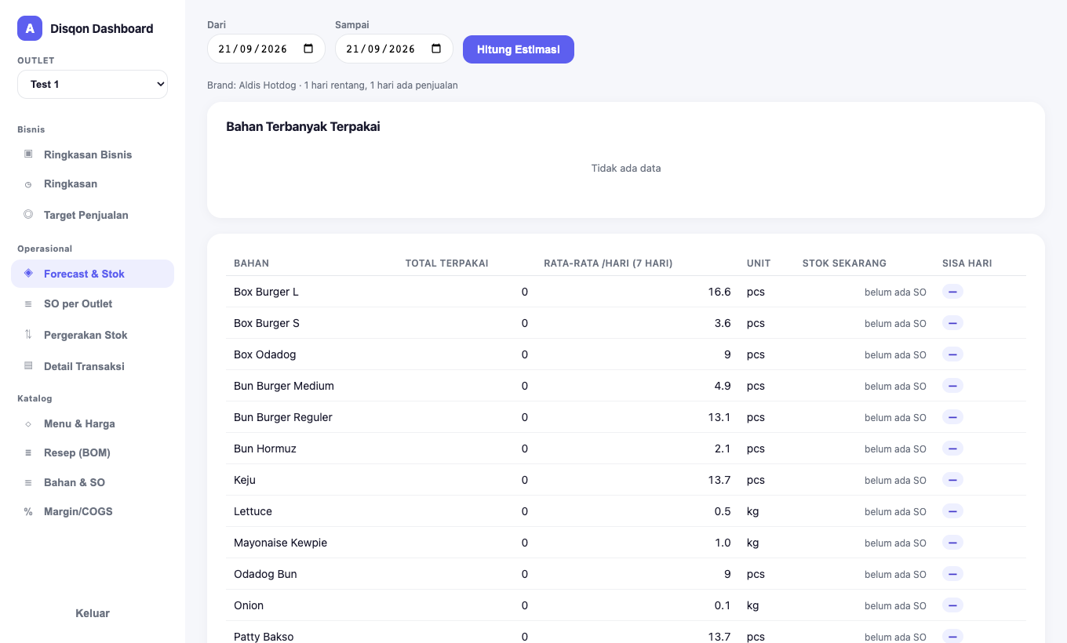Click the Sisa Hari badge for Box Burger L

(952, 292)
